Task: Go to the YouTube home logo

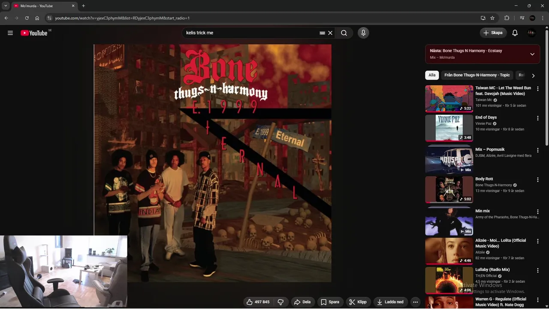Action: pos(34,33)
